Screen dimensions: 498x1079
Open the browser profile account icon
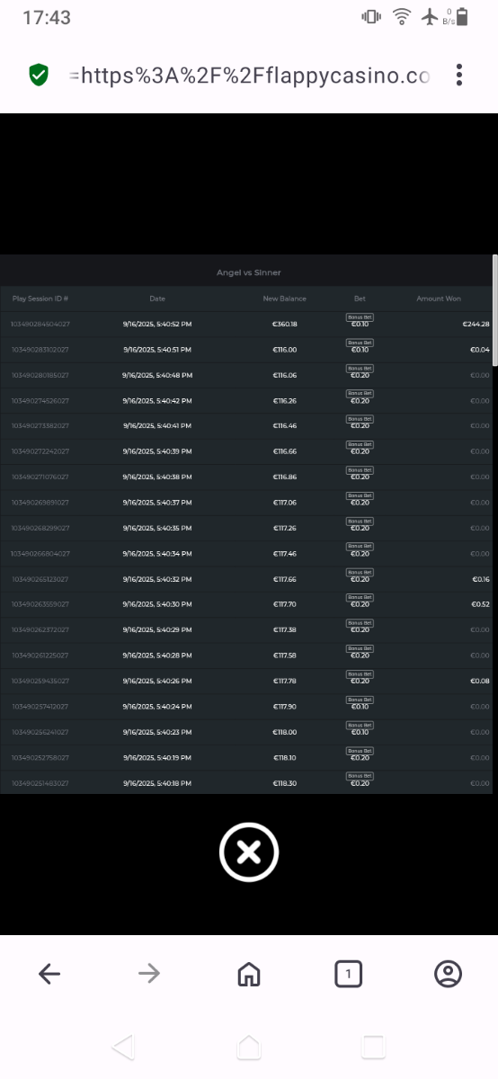(448, 973)
